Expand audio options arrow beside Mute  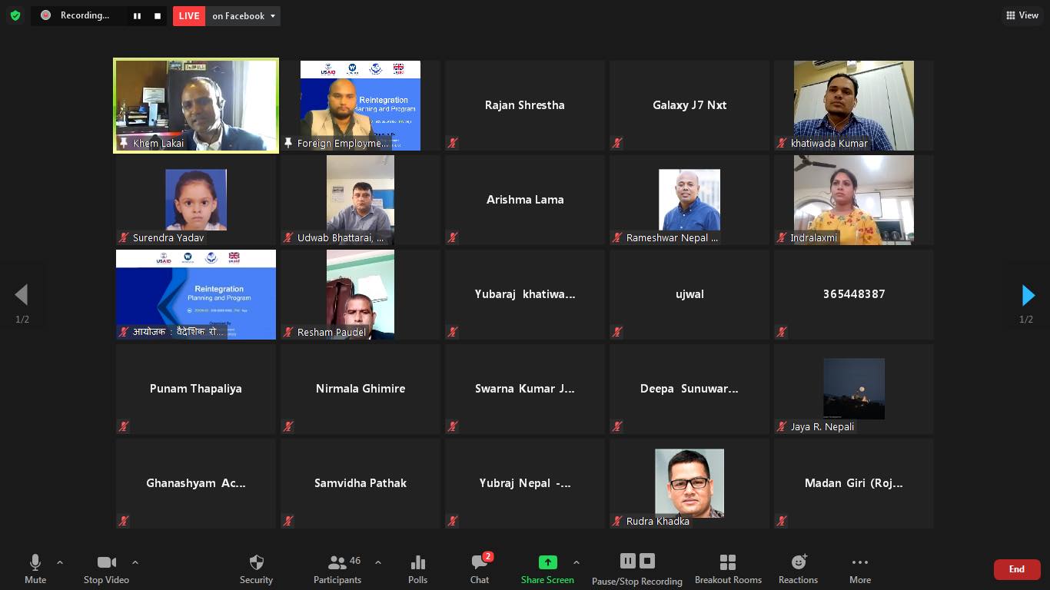click(x=60, y=562)
